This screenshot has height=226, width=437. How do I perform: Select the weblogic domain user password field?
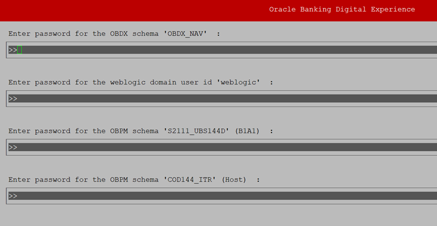(x=223, y=98)
